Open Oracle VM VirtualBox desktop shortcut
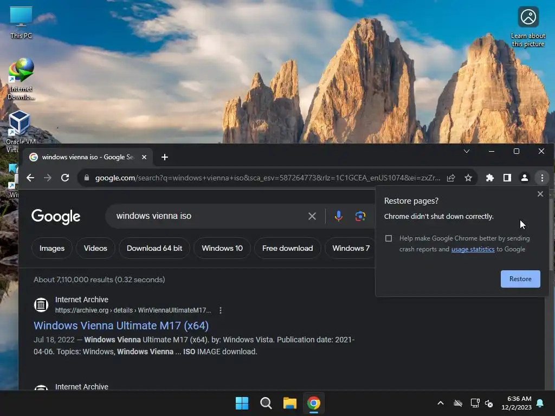The image size is (555, 416). (x=21, y=132)
